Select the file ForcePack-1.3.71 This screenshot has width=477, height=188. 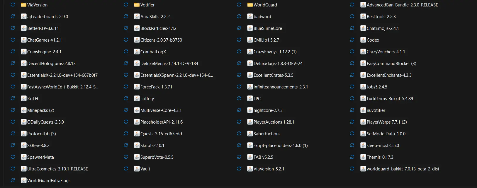click(156, 87)
